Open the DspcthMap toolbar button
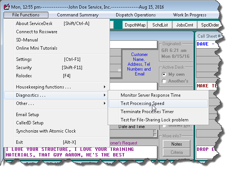Screen dimensions: 231x174 [135, 25]
